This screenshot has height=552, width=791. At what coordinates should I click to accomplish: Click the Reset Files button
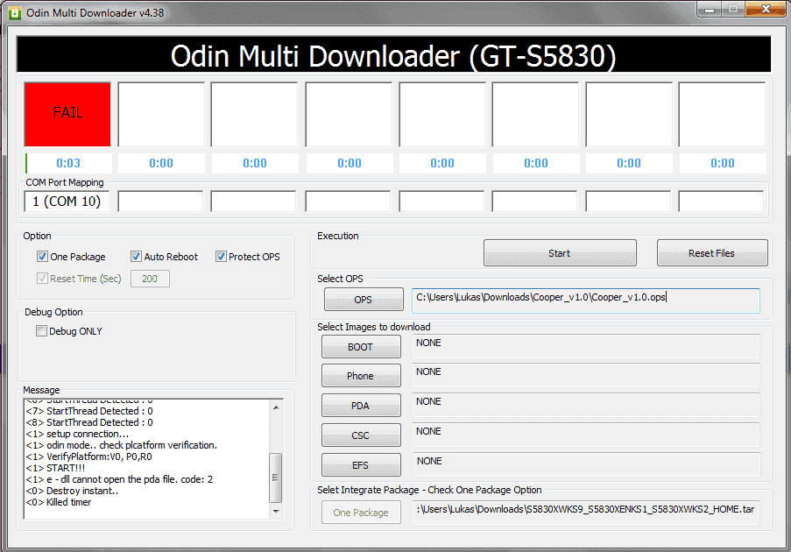tap(712, 253)
